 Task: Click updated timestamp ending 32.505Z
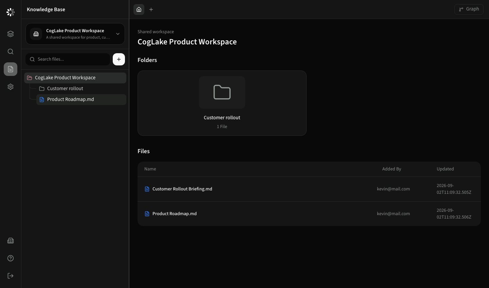point(454,189)
